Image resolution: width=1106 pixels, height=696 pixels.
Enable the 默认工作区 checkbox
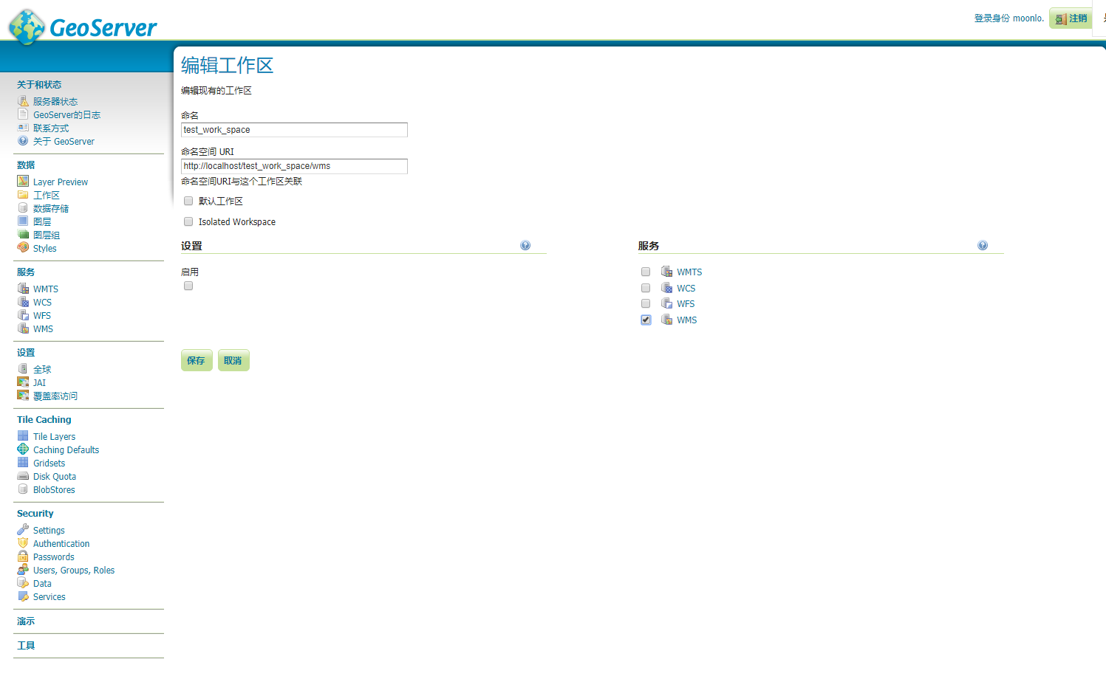(x=188, y=200)
